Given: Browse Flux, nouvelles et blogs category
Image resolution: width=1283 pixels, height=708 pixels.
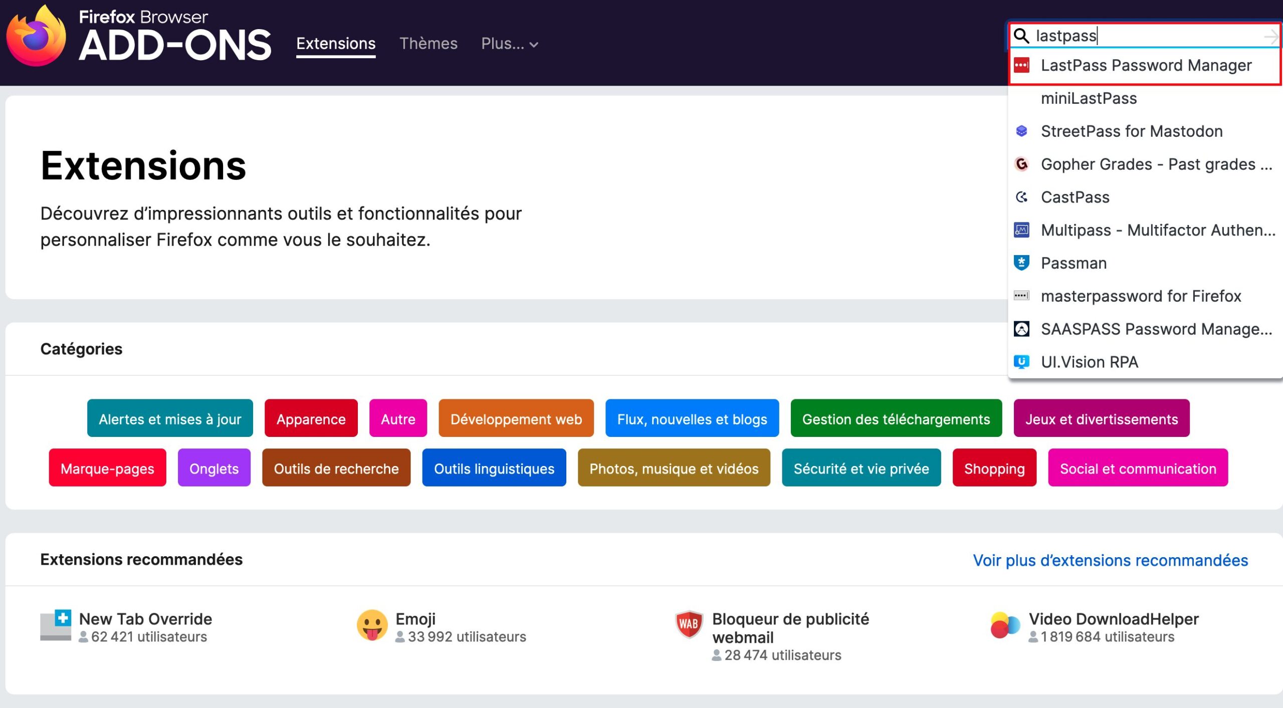Looking at the screenshot, I should (692, 418).
